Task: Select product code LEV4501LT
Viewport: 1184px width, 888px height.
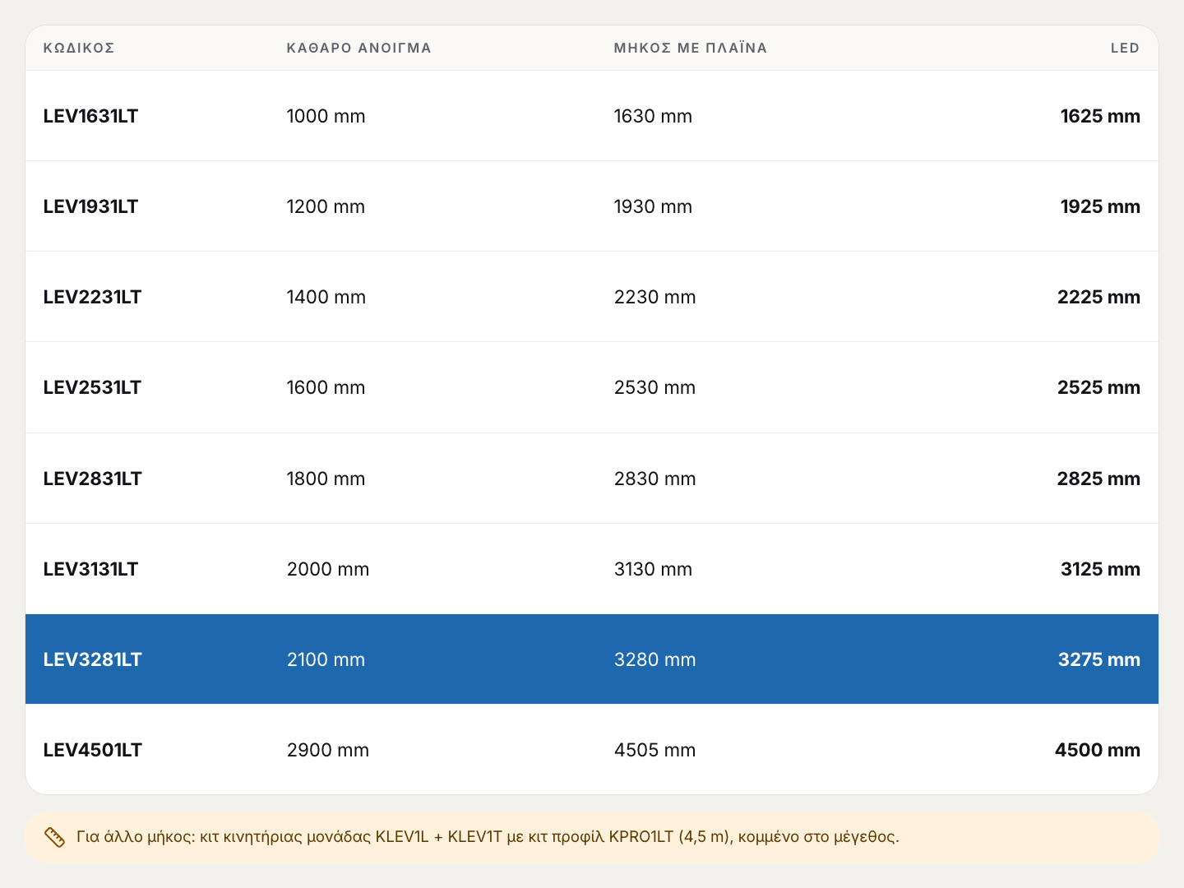Action: [93, 750]
